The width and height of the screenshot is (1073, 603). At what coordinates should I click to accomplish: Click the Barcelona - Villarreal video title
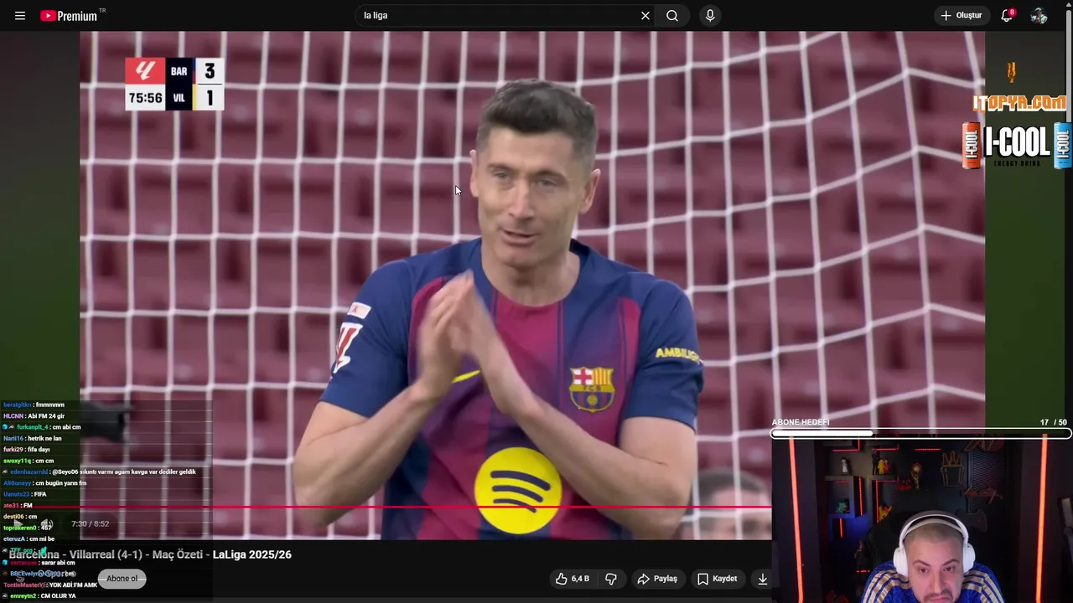pos(150,554)
